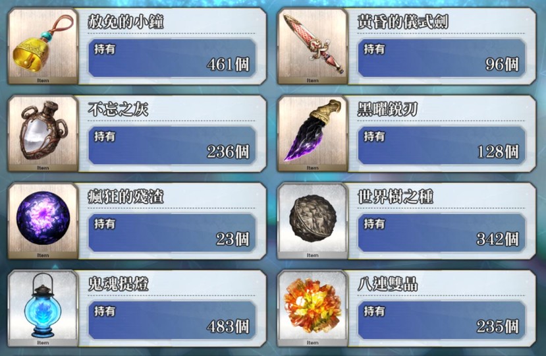Select the 黑曜銳刃 item name
This screenshot has height=356, width=546.
point(387,109)
